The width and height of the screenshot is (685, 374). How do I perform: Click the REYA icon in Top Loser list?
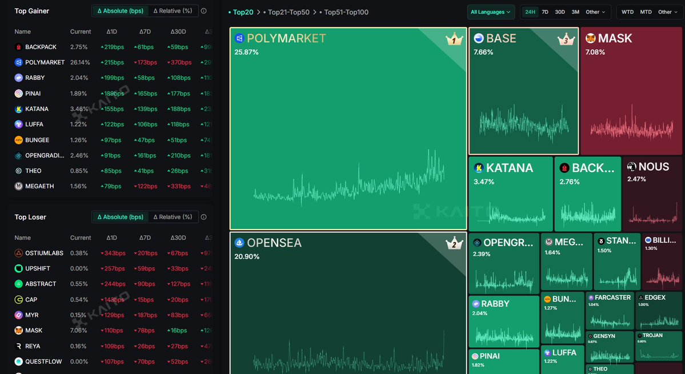click(x=18, y=346)
